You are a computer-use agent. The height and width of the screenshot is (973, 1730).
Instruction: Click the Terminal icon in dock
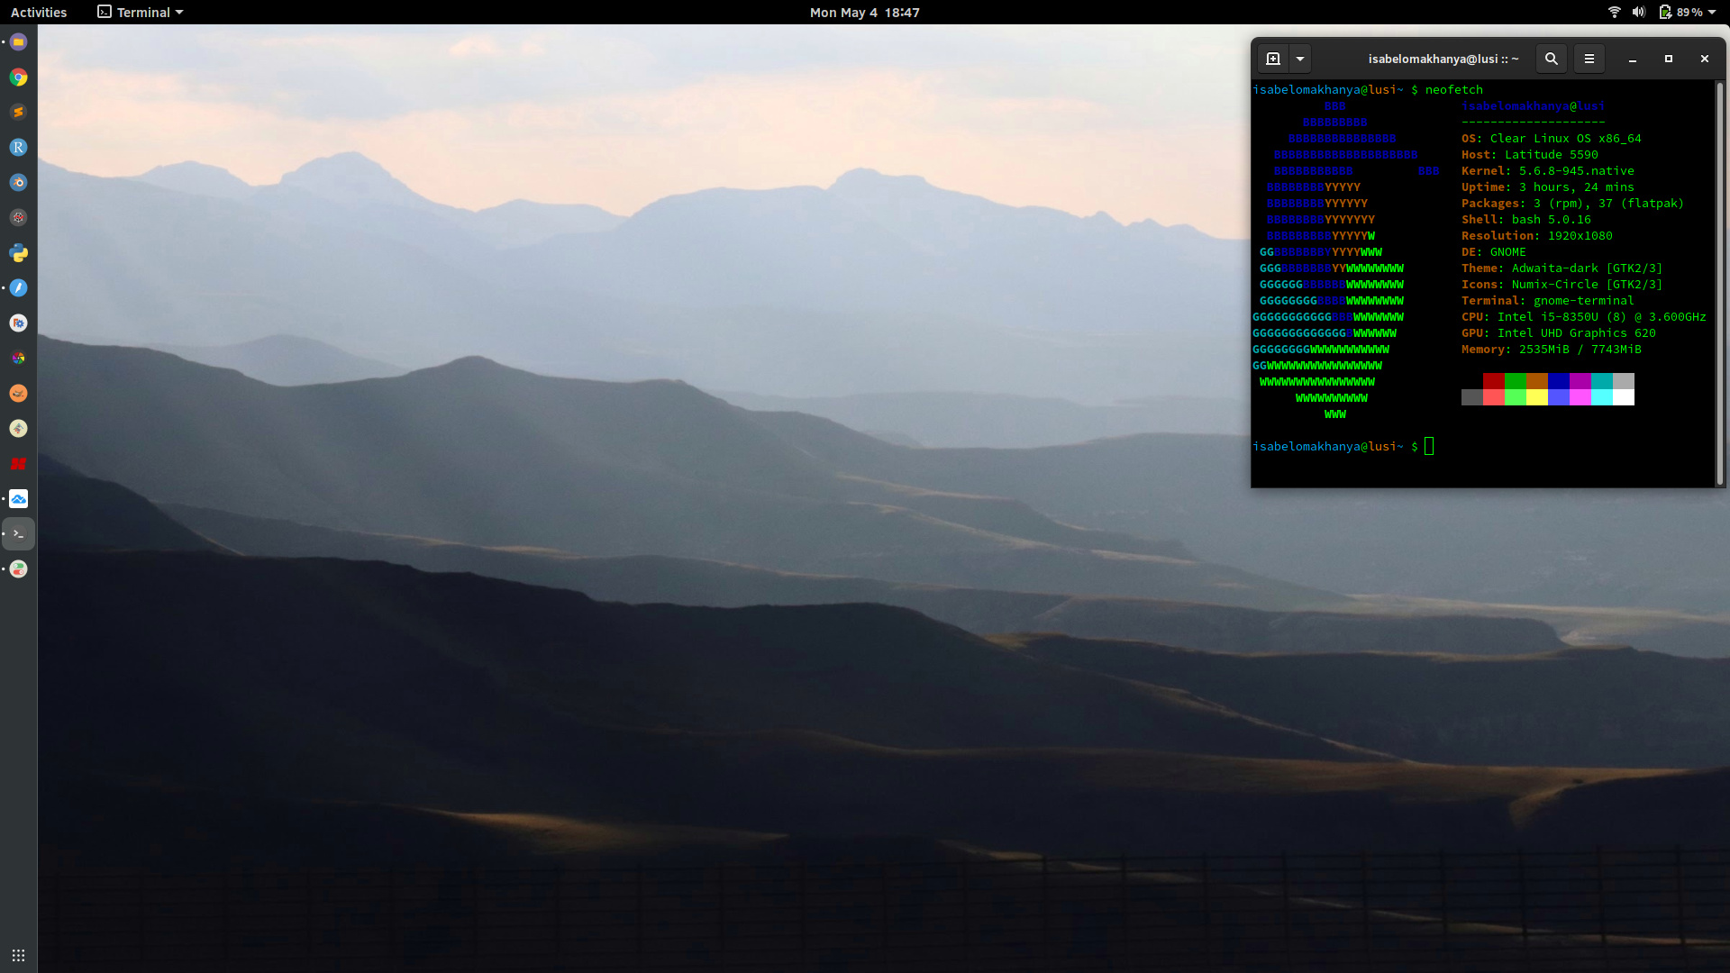tap(18, 534)
